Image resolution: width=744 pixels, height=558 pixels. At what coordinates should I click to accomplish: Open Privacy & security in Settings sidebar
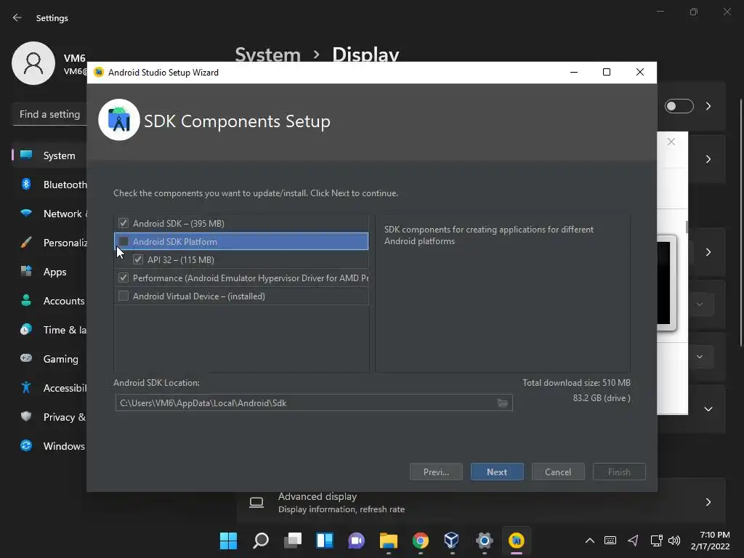click(x=49, y=417)
